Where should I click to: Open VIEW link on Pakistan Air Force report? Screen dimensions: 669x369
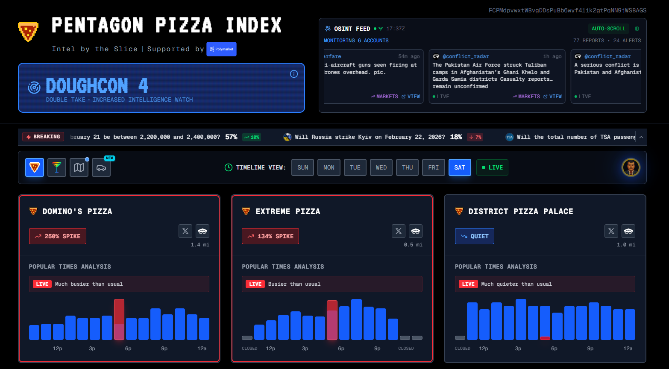click(552, 97)
